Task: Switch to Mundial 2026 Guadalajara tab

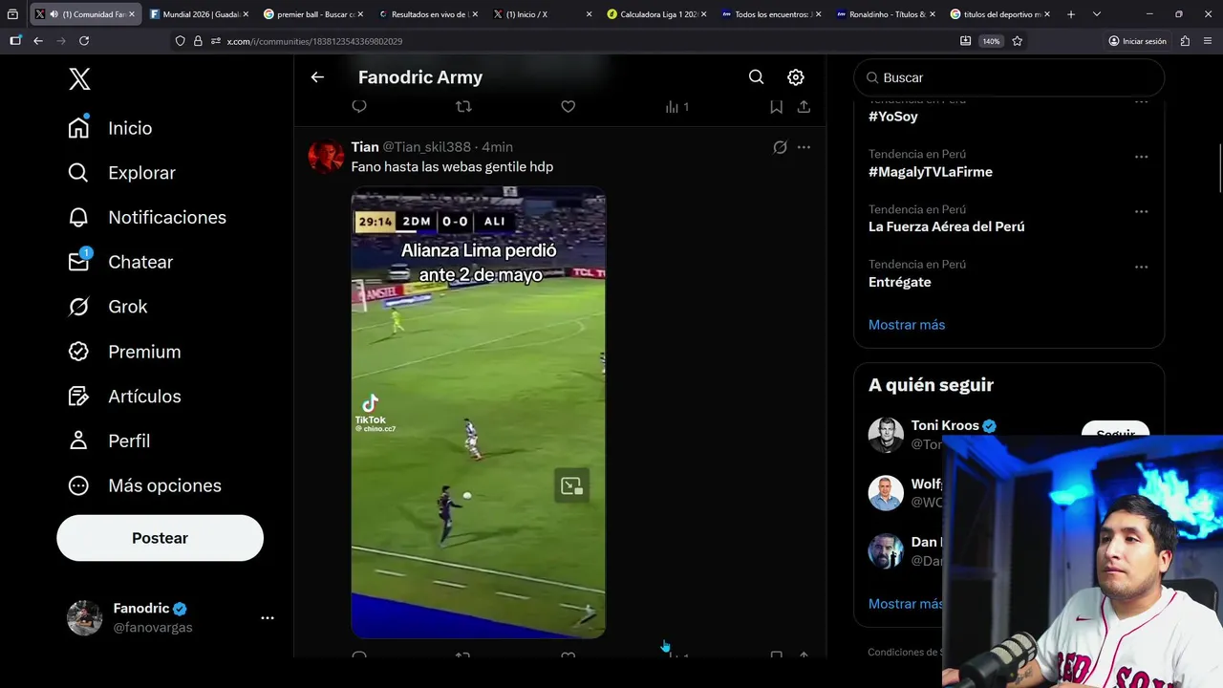Action: (200, 14)
